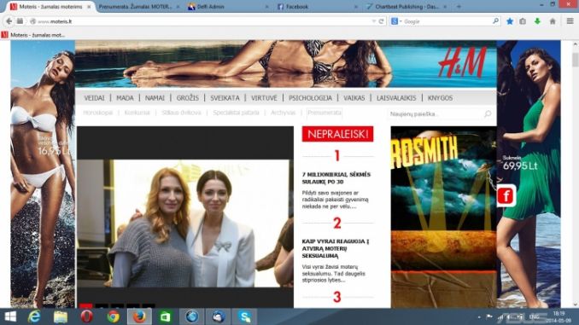
Task: Click the site search magnifier icon
Action: [x=488, y=113]
